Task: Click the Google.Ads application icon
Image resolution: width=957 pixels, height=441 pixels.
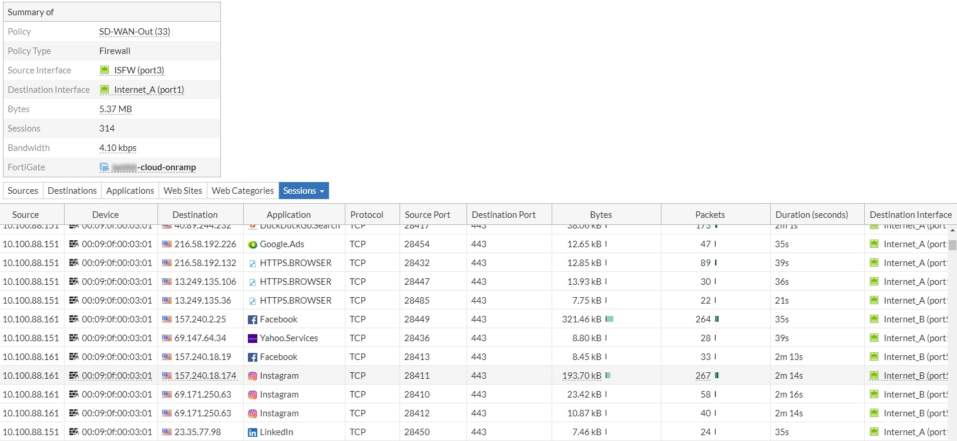Action: click(x=253, y=244)
